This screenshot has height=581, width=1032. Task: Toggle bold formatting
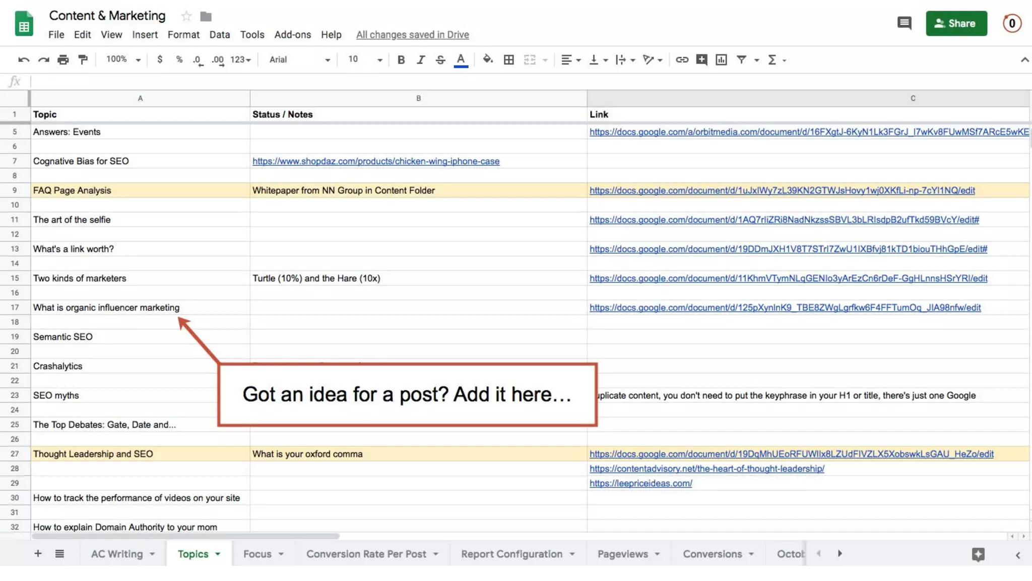click(401, 60)
